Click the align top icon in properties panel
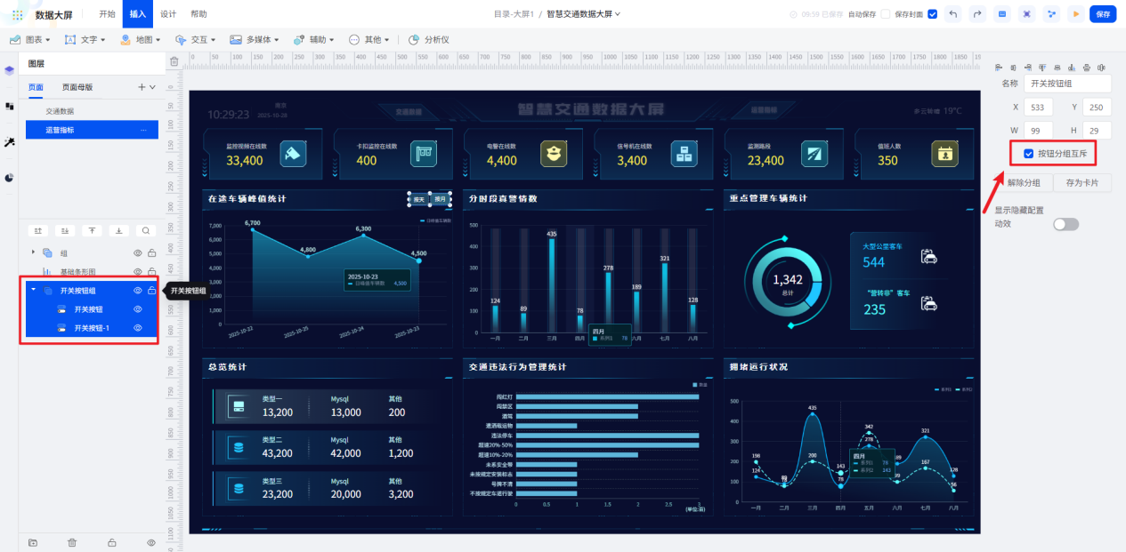 [x=1042, y=68]
